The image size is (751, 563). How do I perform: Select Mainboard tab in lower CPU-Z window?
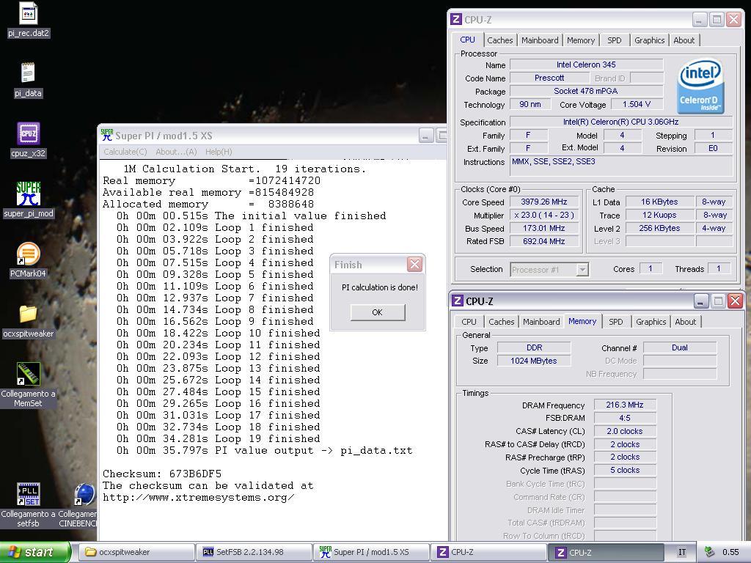(541, 322)
